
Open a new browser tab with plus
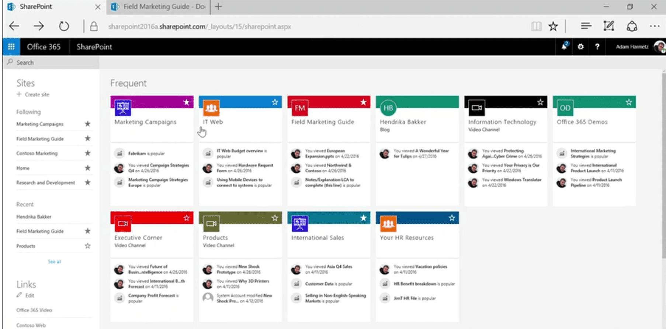(218, 7)
